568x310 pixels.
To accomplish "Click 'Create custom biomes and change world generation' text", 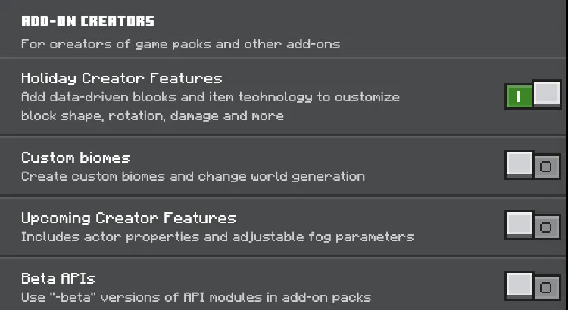I will (193, 176).
